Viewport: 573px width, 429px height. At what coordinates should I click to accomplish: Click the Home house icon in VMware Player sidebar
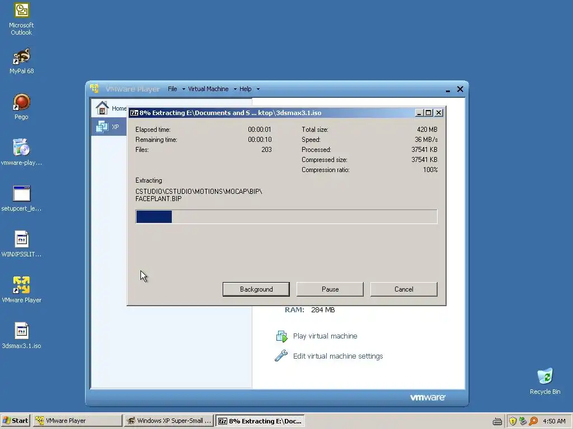102,108
